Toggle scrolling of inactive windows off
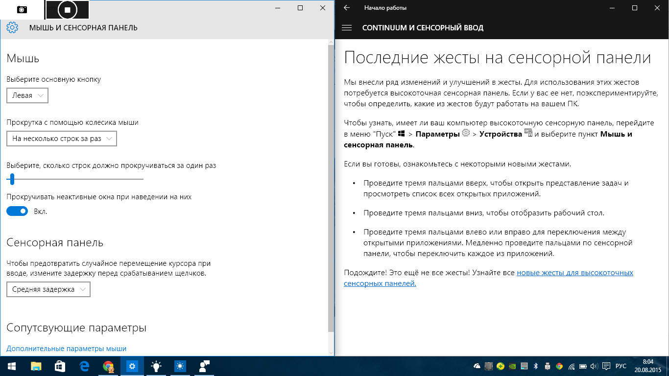Image resolution: width=669 pixels, height=376 pixels. click(x=17, y=211)
